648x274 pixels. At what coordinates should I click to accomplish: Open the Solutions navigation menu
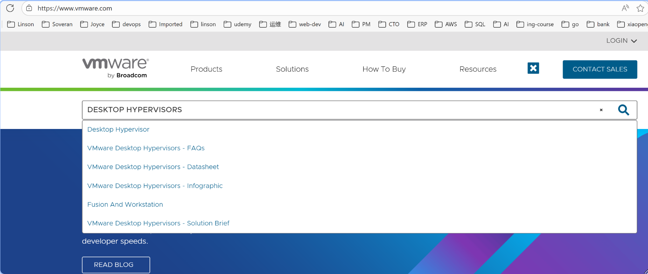coord(292,69)
